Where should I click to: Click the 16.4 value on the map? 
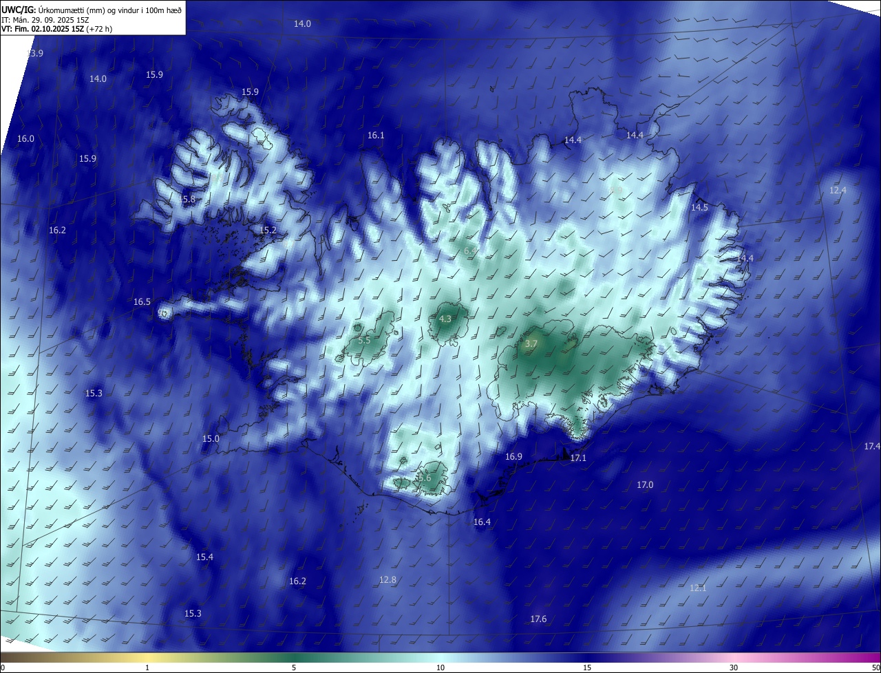482,522
